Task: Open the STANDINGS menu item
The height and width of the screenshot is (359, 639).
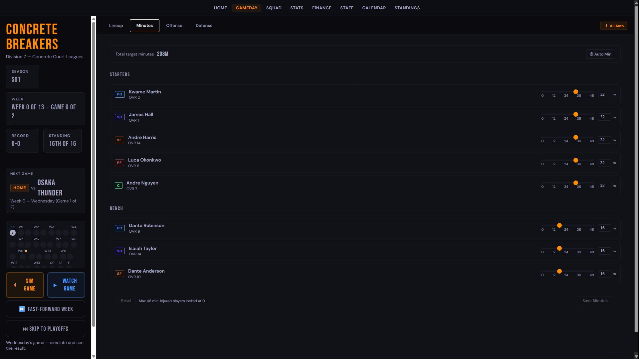Action: point(407,8)
